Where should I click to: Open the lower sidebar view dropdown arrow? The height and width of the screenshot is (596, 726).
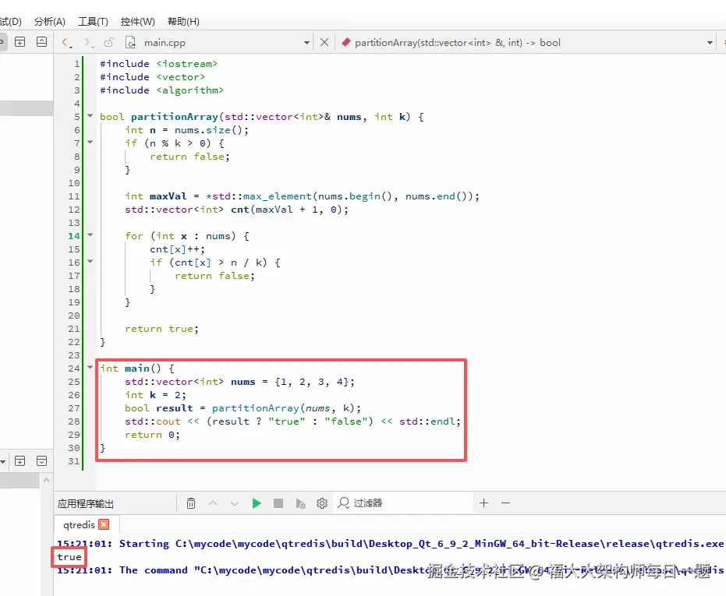[3, 461]
